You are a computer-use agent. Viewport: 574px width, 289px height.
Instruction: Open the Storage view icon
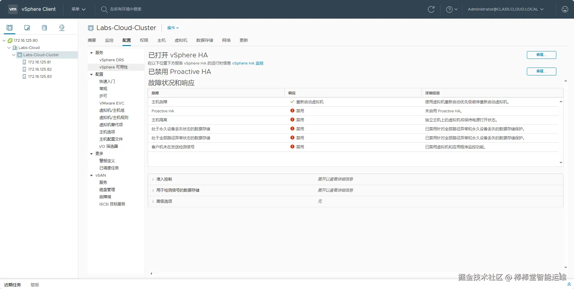point(44,28)
